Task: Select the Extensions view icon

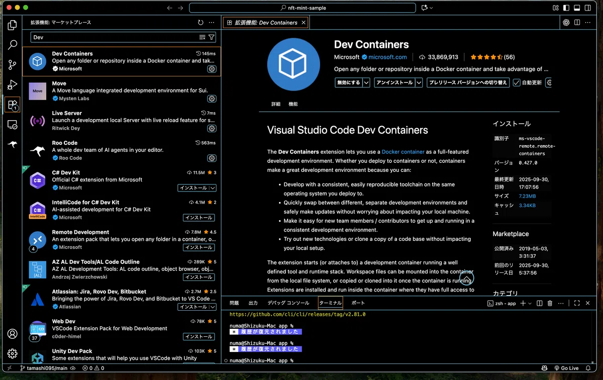Action: click(12, 105)
